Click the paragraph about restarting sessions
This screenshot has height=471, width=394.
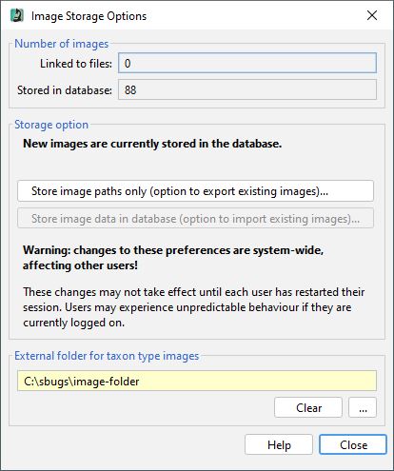pos(194,307)
